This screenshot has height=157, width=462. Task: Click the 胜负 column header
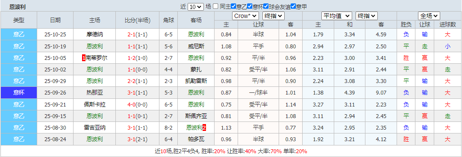[x=406, y=25]
